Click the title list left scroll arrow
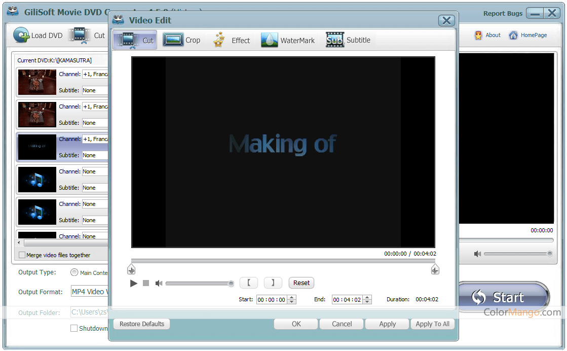This screenshot has width=567, height=351. [19, 242]
